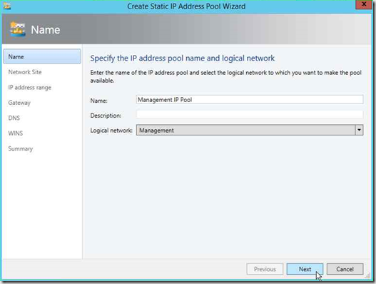Click the resize grip at window corner
The height and width of the screenshot is (284, 376).
click(x=368, y=276)
